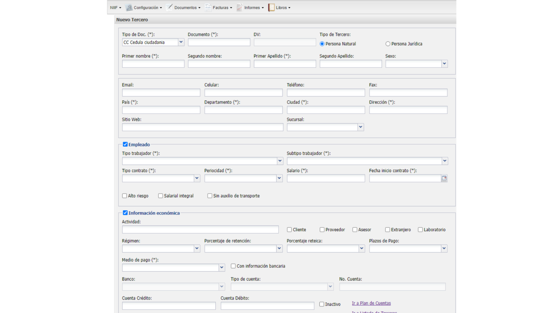Select the Persona Jurídica radio option
Viewport: 556px width, 313px height.
pos(388,44)
